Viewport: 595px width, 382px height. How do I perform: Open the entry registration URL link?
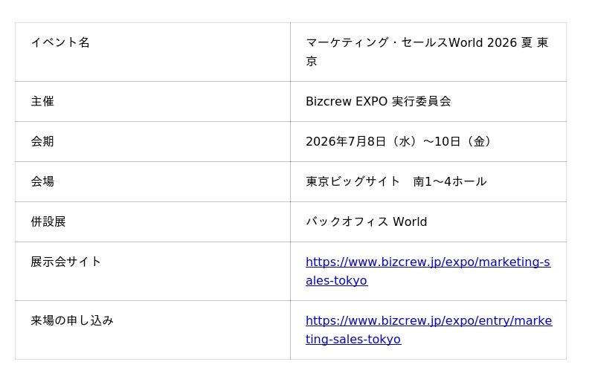429,330
